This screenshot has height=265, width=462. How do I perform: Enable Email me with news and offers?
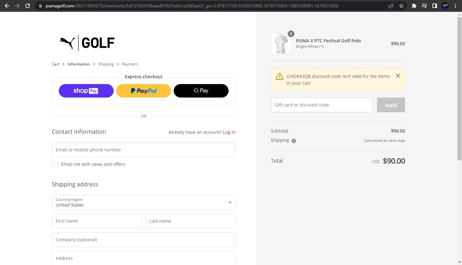[x=55, y=164]
